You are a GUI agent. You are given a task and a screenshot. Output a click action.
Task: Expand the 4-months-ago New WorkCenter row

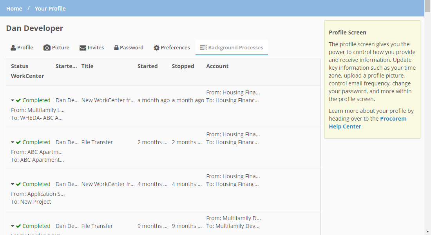tap(13, 184)
